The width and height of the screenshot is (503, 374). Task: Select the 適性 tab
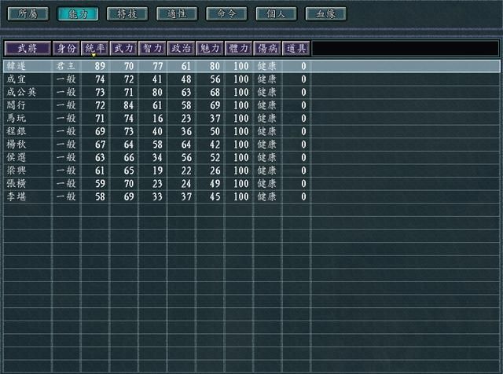coord(176,13)
